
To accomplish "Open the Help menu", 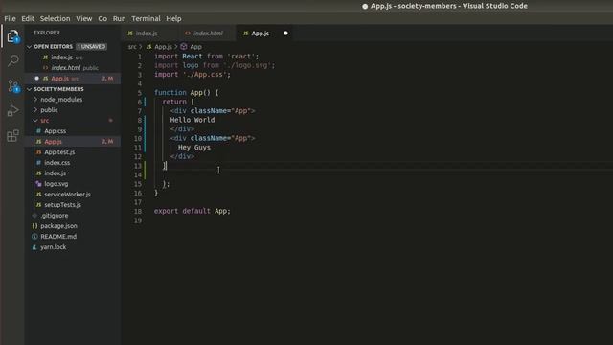I will pos(173,19).
